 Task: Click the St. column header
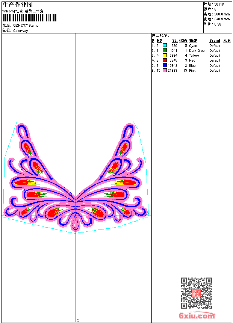175,41
